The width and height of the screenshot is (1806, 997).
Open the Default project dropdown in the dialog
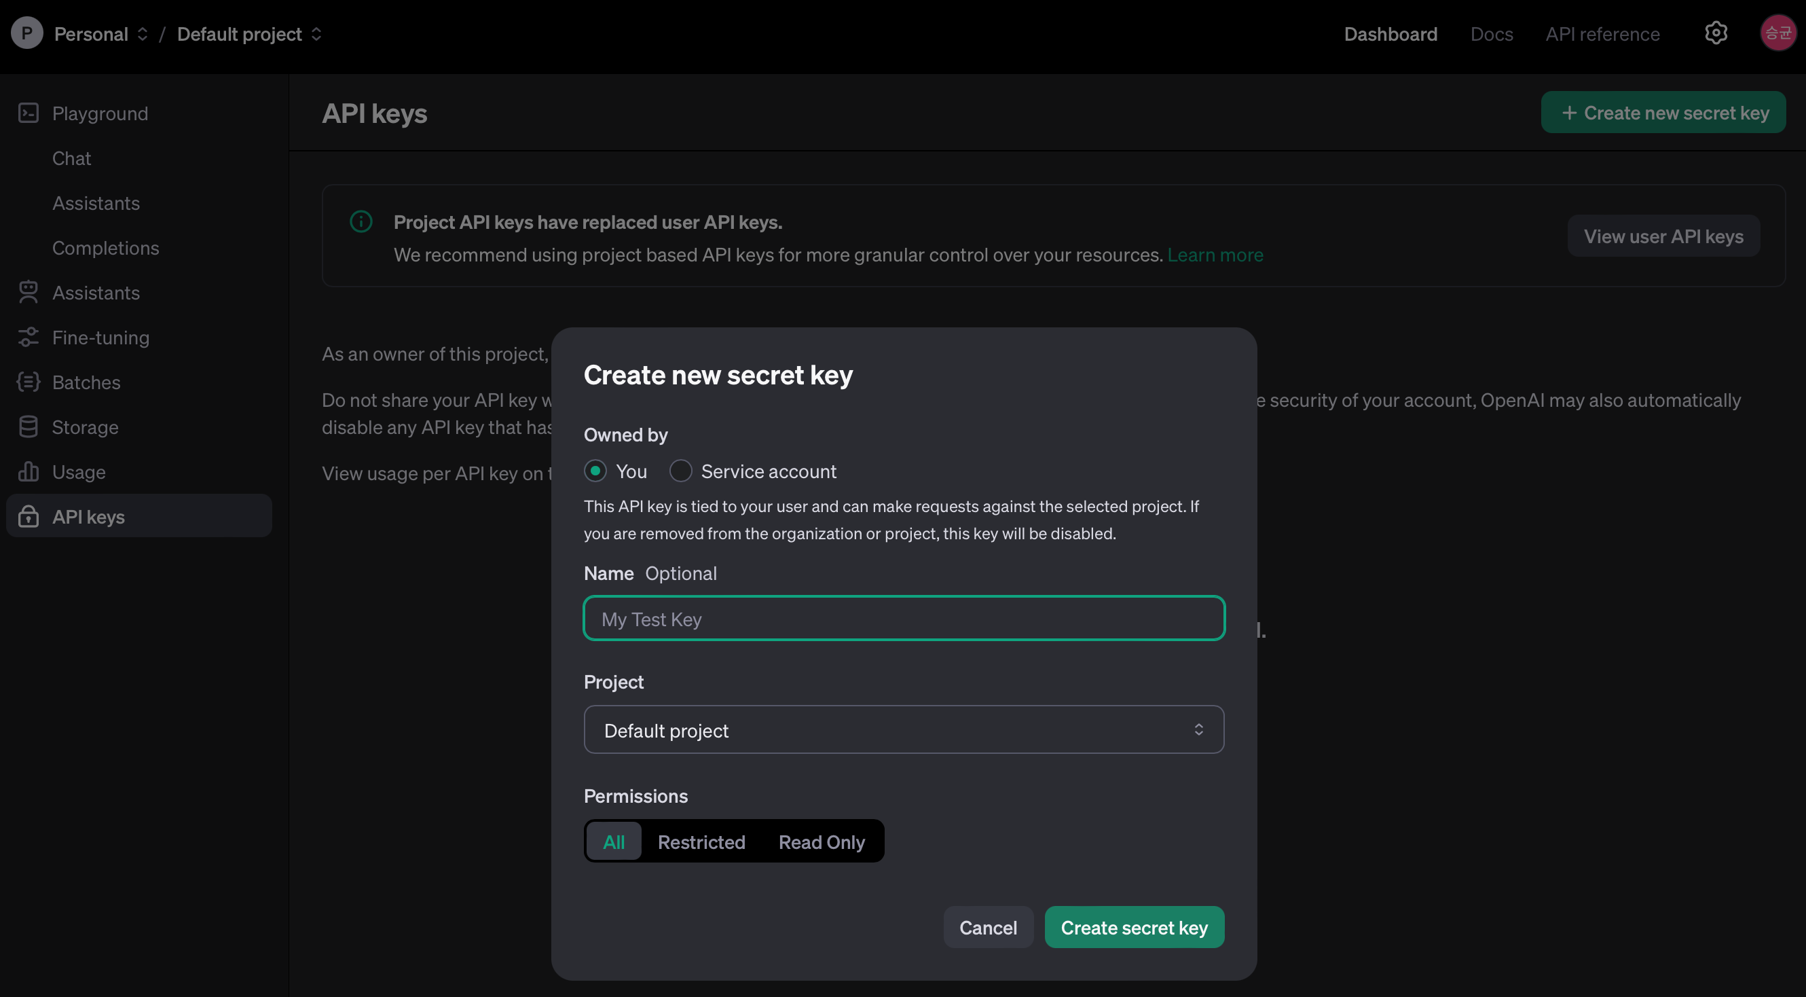(904, 730)
